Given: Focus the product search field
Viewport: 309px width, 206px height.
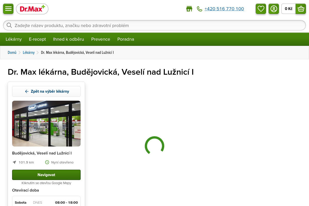Looking at the screenshot, I should point(154,25).
